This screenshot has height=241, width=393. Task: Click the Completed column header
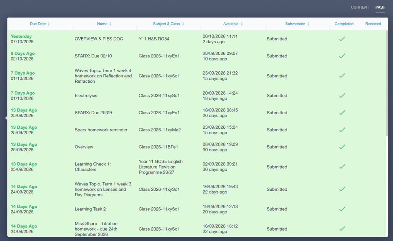(x=344, y=24)
